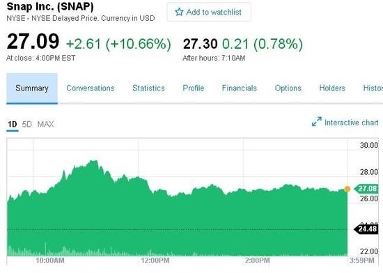
Task: Click the star icon beside Add to watchlist
Action: click(x=179, y=12)
